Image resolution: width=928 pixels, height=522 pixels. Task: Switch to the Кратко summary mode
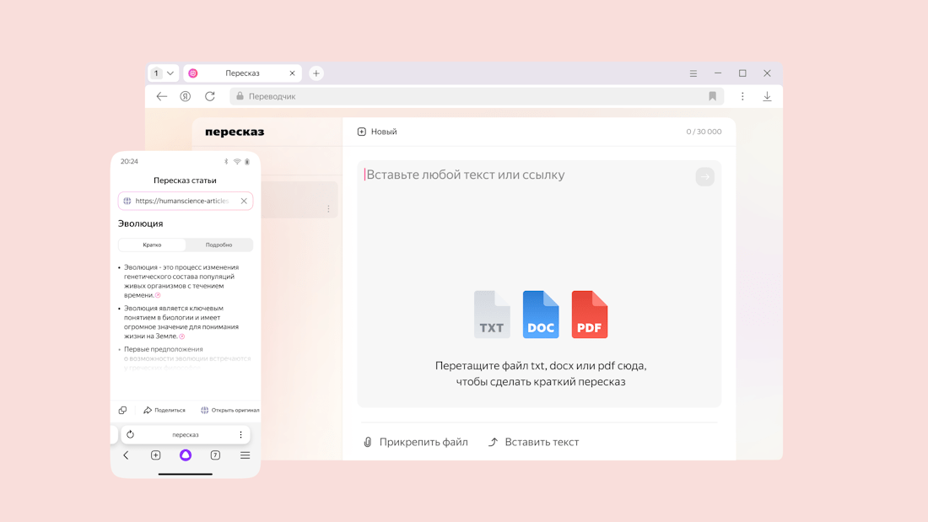(x=153, y=245)
